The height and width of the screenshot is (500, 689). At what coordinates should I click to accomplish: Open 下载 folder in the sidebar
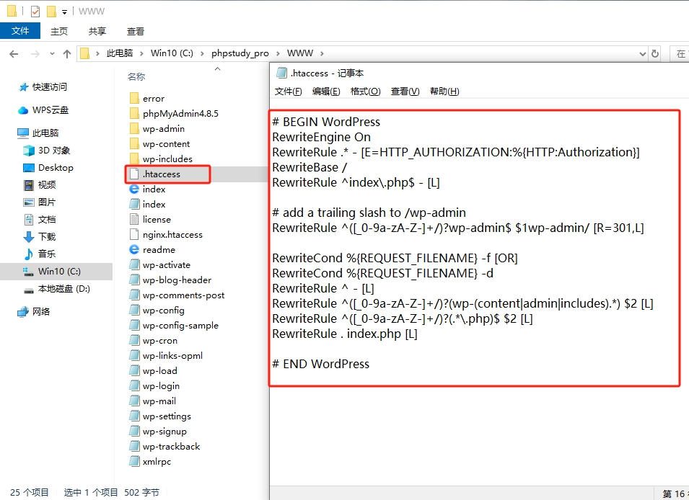tap(40, 236)
